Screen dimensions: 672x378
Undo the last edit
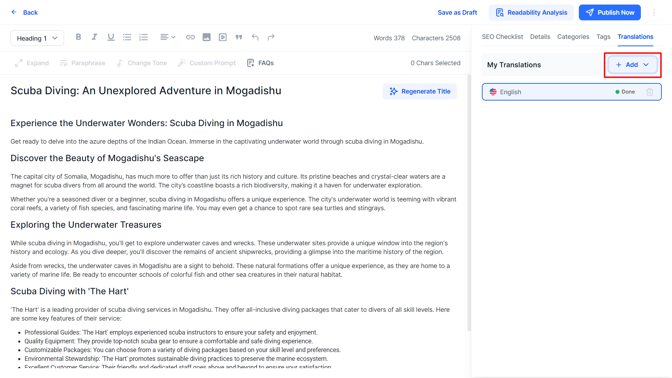[255, 37]
